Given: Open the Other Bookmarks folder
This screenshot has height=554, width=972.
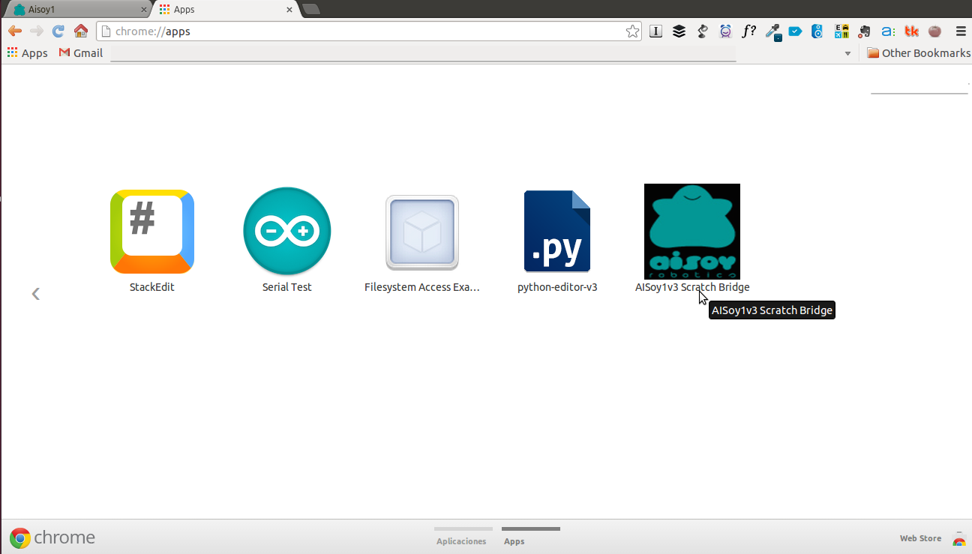Looking at the screenshot, I should 918,52.
